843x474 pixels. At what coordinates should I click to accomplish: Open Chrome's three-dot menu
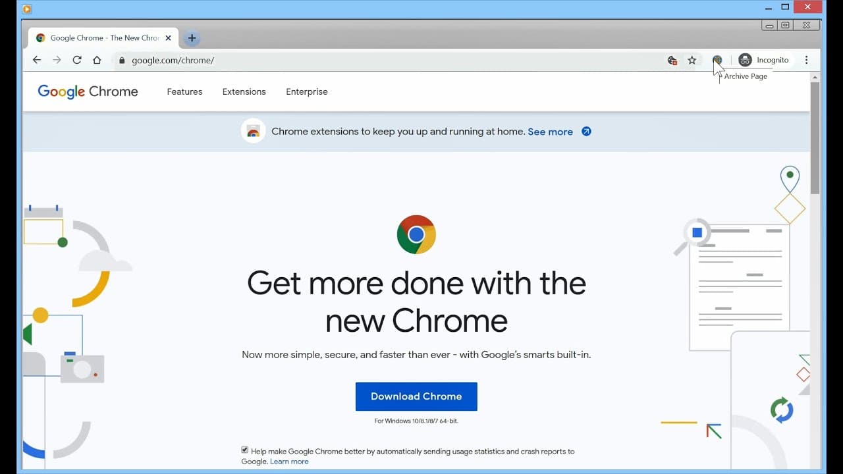806,60
